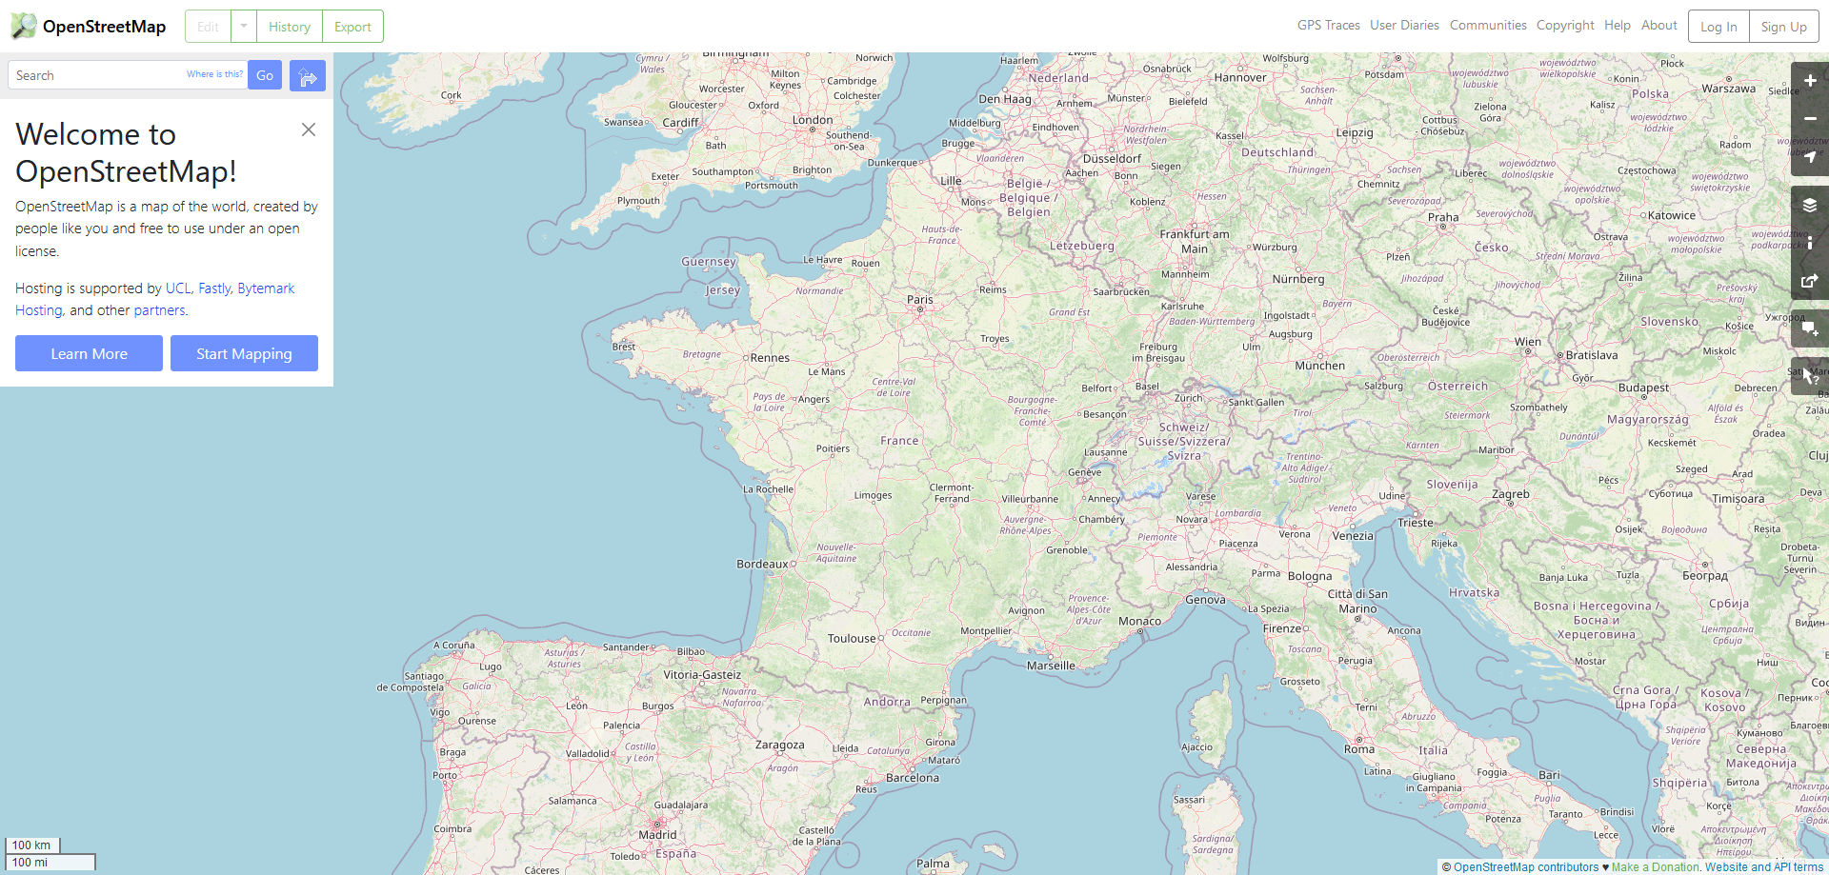Click the Marseille label on the map
1829x875 pixels.
[x=1051, y=666]
